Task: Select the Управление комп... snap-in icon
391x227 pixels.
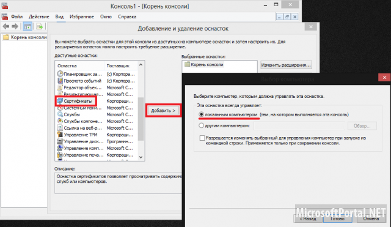Action: tap(60, 148)
